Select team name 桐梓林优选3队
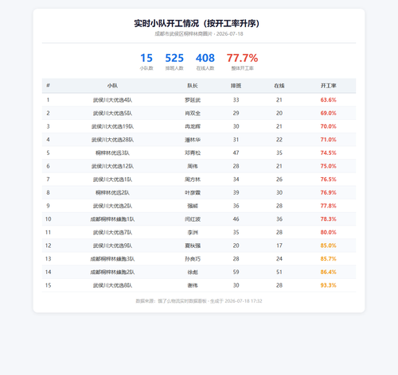 (x=112, y=153)
